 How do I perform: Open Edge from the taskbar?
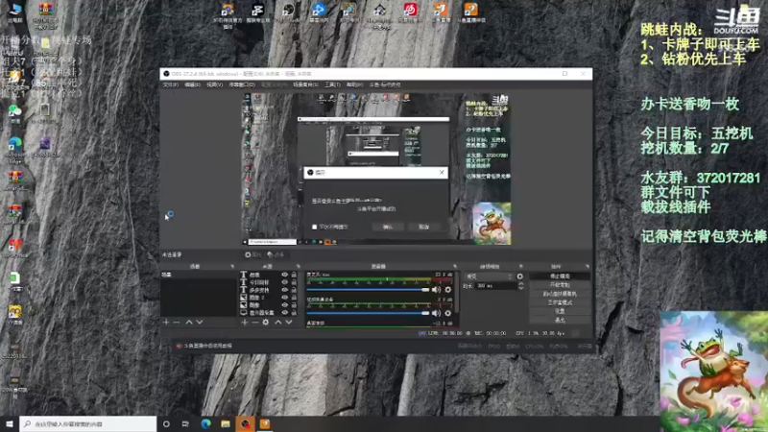point(205,423)
